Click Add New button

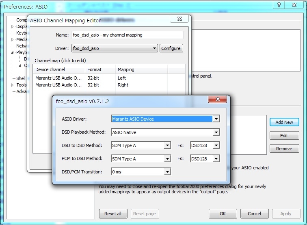(x=284, y=122)
